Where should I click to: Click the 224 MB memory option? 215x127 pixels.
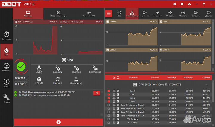tap(39, 81)
